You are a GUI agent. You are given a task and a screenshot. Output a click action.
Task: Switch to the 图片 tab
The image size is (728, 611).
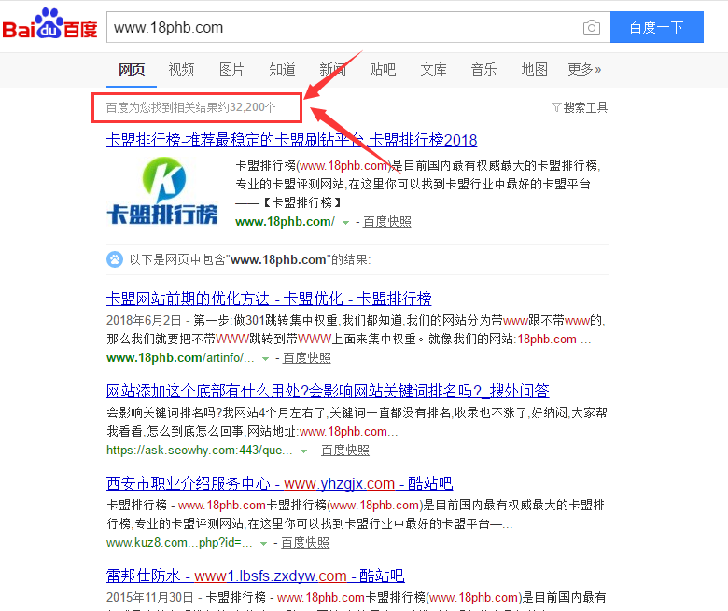click(231, 70)
